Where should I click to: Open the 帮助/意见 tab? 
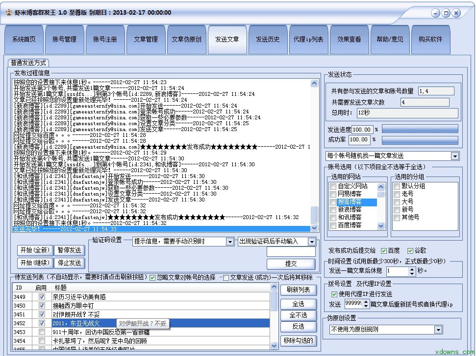390,39
